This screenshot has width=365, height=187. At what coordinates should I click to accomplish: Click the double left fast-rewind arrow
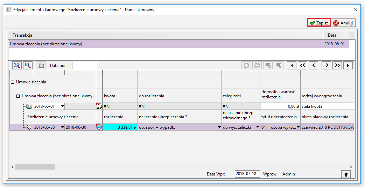click(303, 66)
